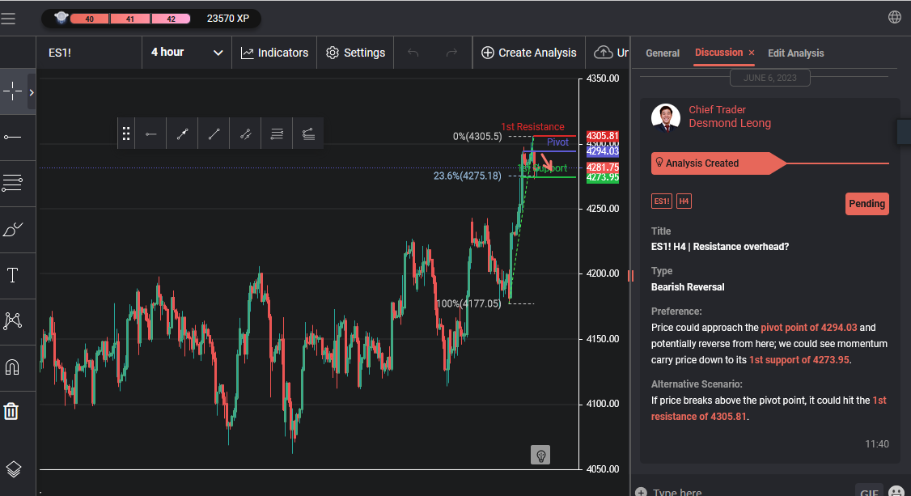Viewport: 911px width, 496px height.
Task: Select the Text tool
Action: point(12,275)
